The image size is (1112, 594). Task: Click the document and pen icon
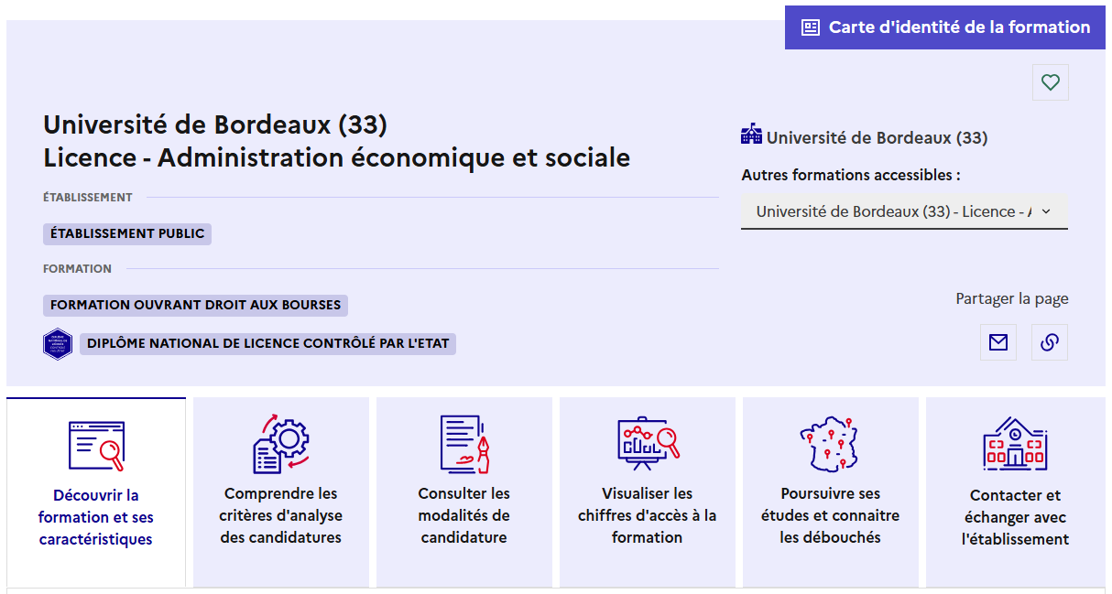(464, 444)
